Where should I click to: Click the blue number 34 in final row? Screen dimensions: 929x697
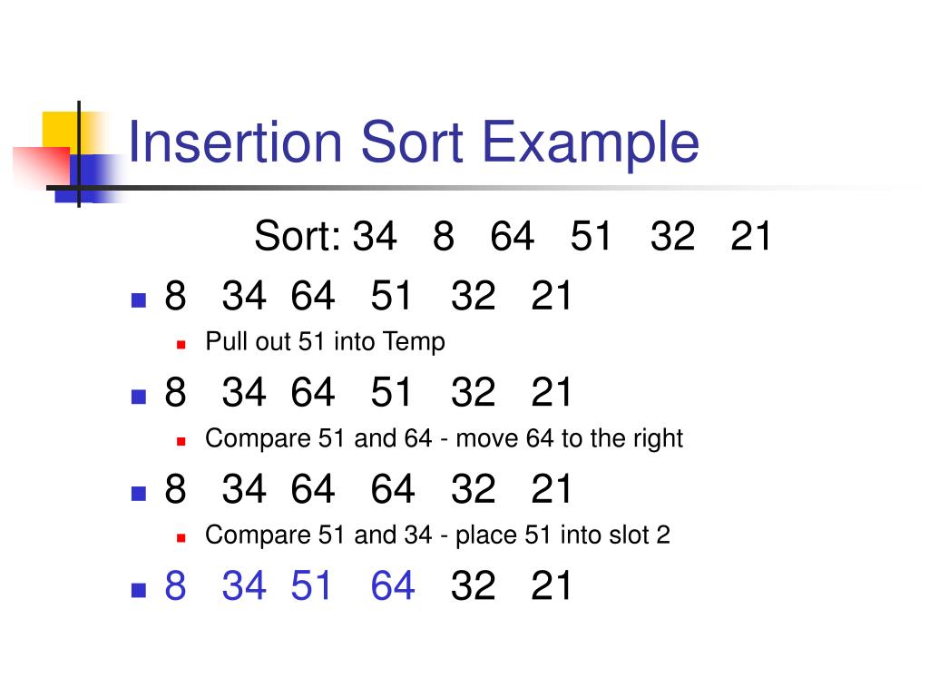244,585
